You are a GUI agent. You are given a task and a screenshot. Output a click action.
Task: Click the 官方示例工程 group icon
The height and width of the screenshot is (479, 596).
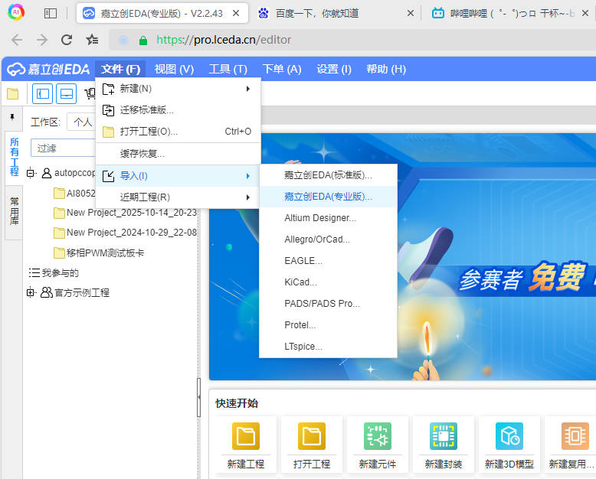[x=47, y=292]
